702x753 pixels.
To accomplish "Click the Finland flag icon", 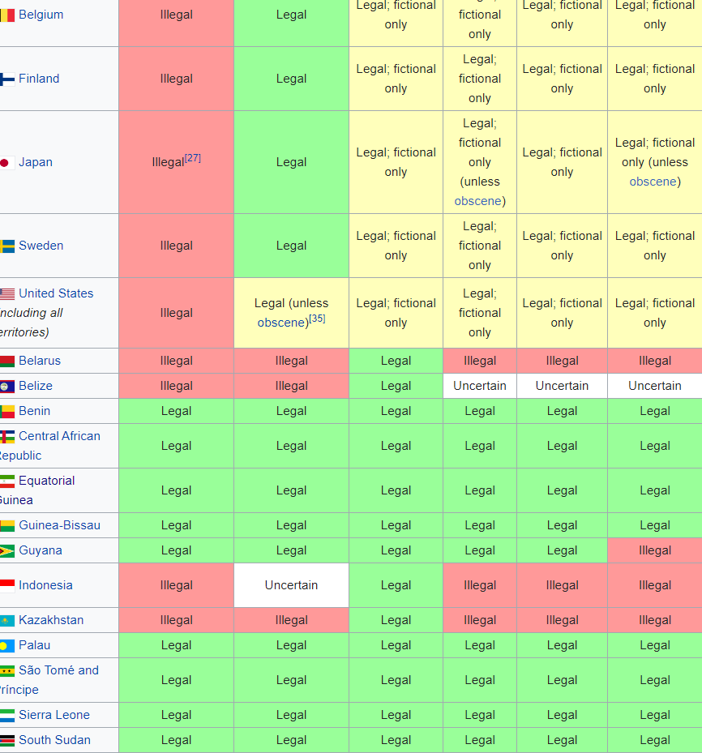I will click(x=7, y=79).
